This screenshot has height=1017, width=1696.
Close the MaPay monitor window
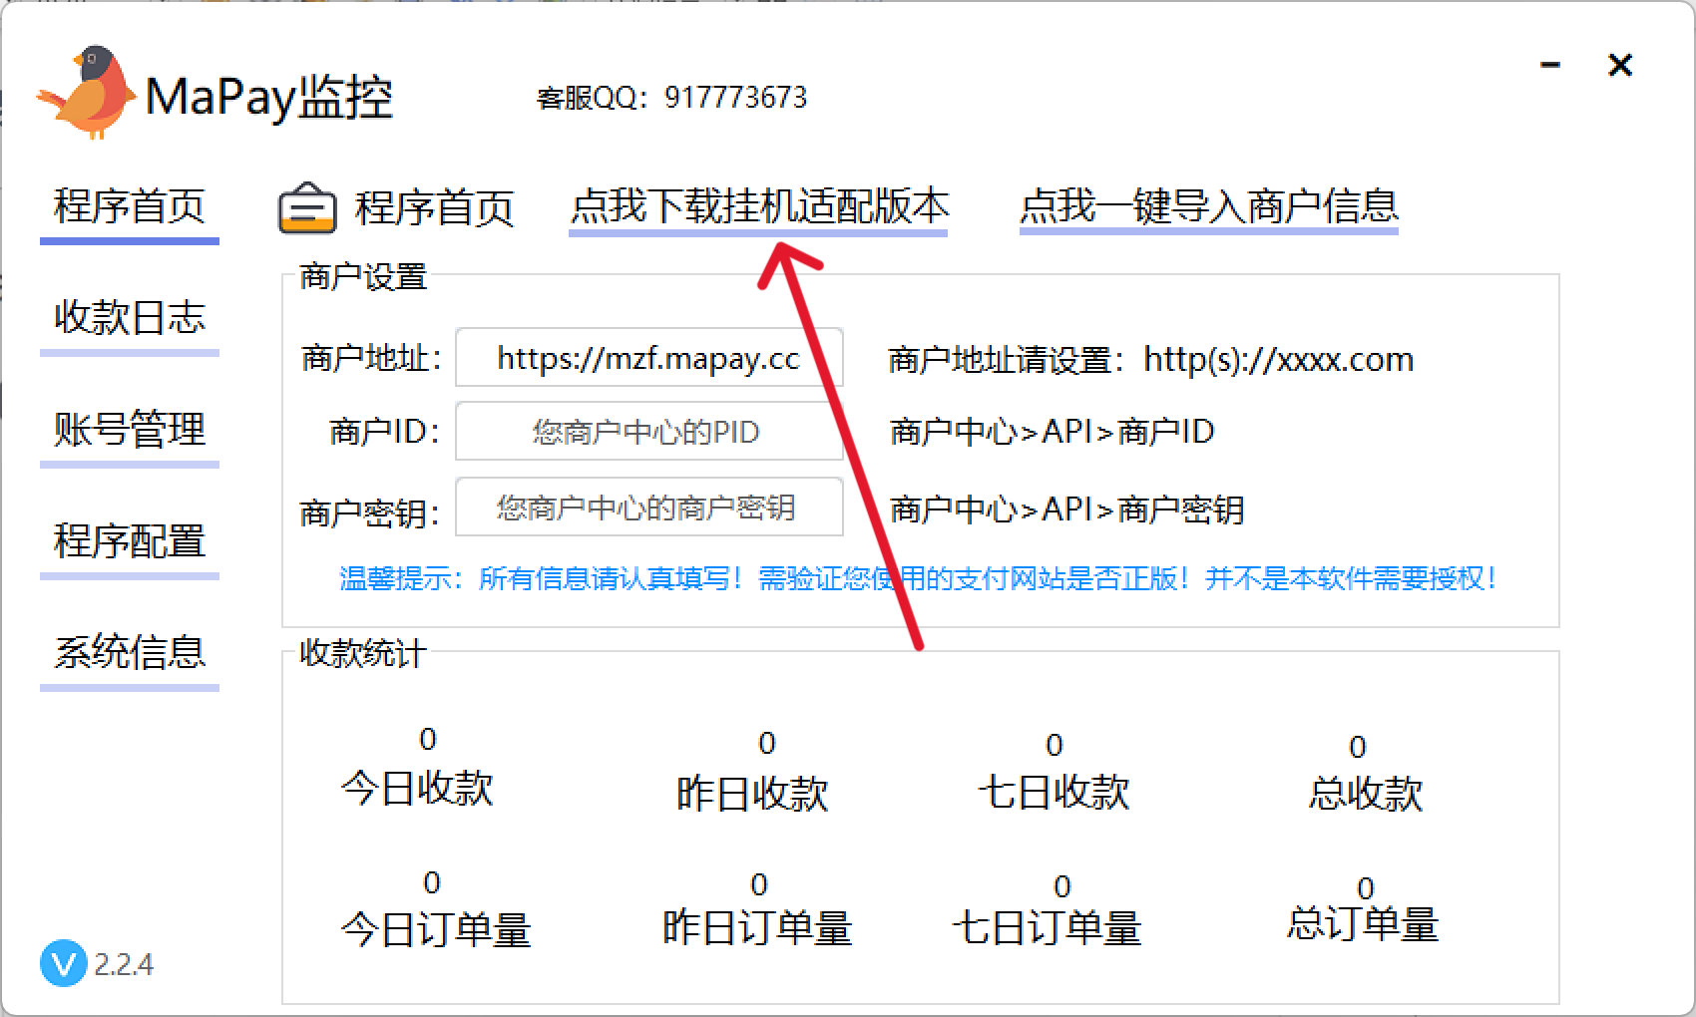point(1620,66)
